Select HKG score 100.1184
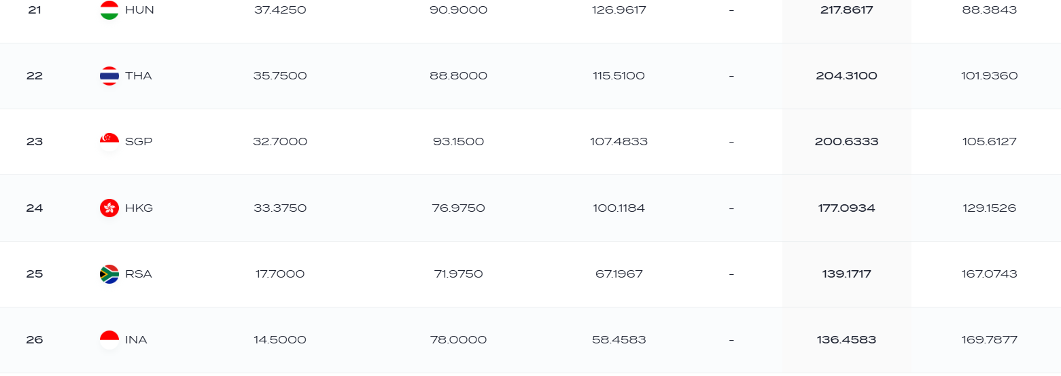 [x=619, y=208]
